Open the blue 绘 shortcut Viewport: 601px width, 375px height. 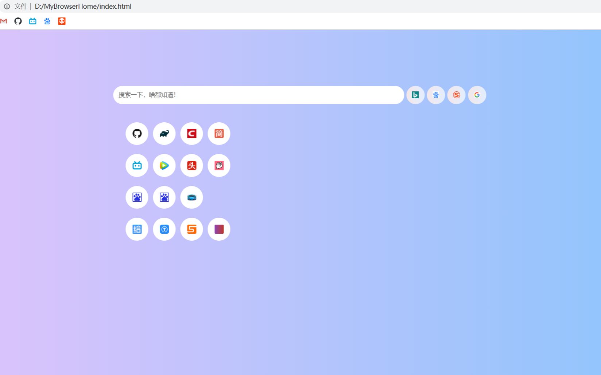point(137,229)
